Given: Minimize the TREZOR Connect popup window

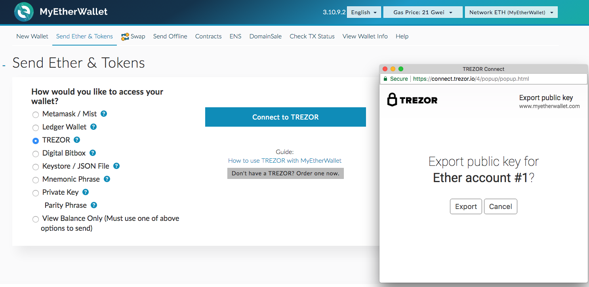Looking at the screenshot, I should point(393,69).
